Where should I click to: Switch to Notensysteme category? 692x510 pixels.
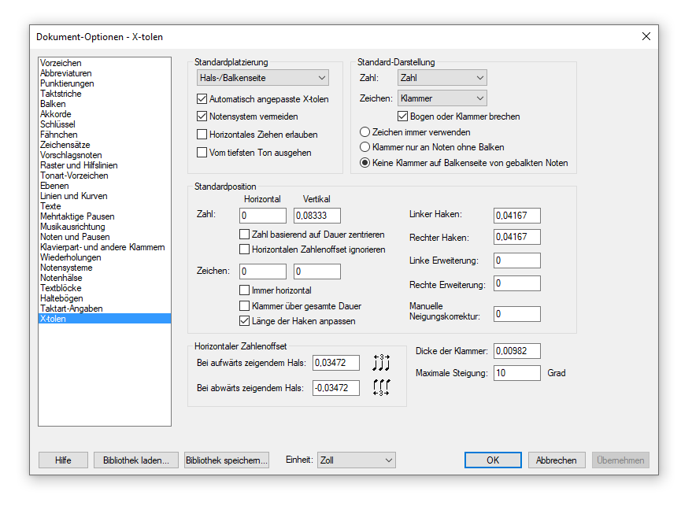click(66, 268)
